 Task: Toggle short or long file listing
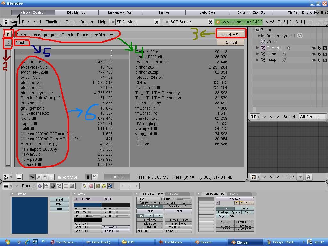tap(88, 177)
